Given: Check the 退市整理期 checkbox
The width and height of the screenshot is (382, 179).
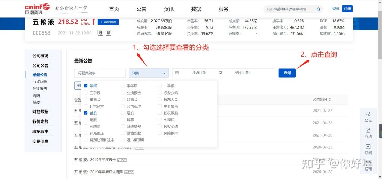Looking at the screenshot, I should point(122,140).
